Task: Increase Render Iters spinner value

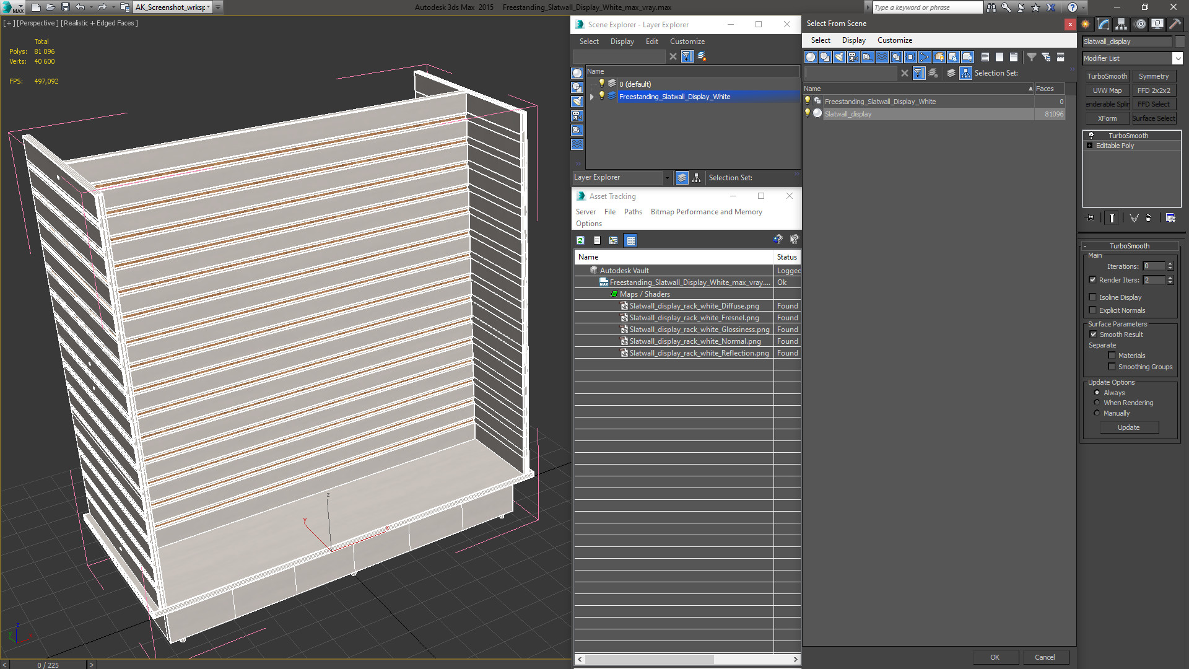Action: tap(1170, 278)
